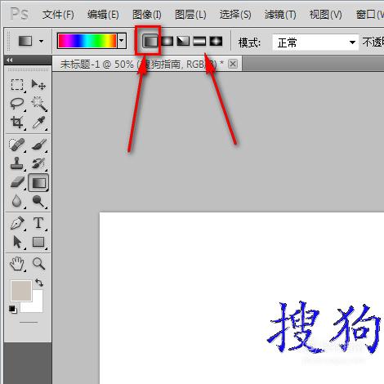
Task: Select the Blur tool
Action: tap(17, 201)
